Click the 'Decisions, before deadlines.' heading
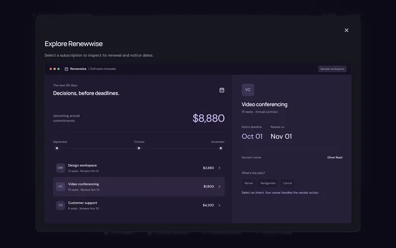396x248 pixels. tap(86, 93)
